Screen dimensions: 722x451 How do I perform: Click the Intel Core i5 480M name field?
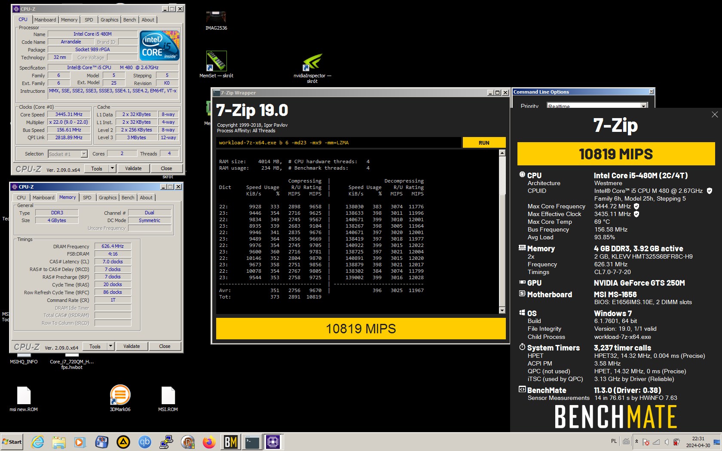[x=92, y=34]
